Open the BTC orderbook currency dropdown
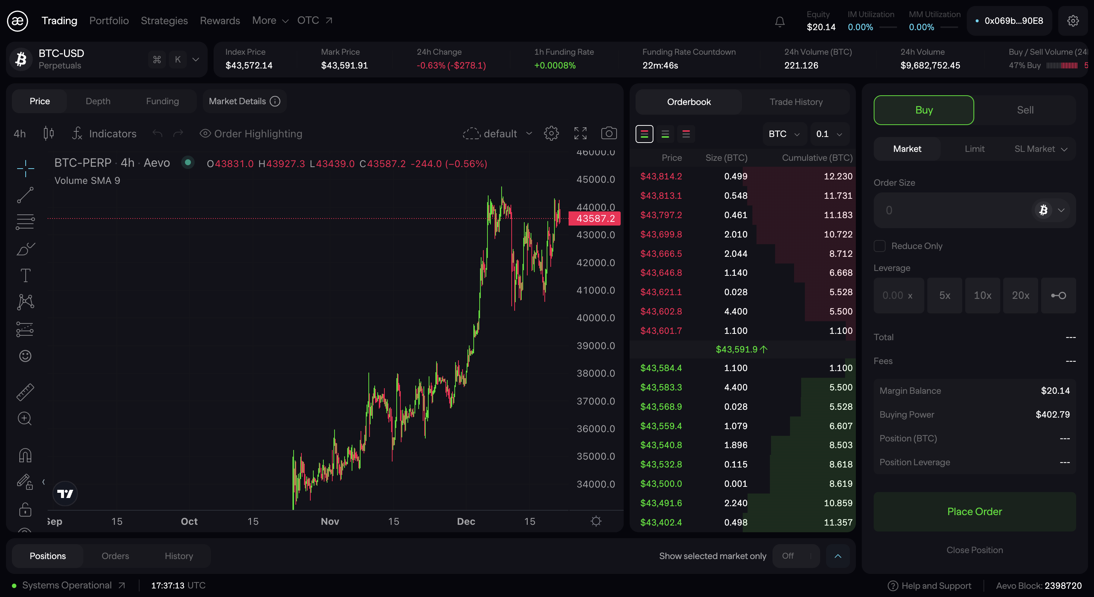The width and height of the screenshot is (1094, 597). [x=784, y=134]
